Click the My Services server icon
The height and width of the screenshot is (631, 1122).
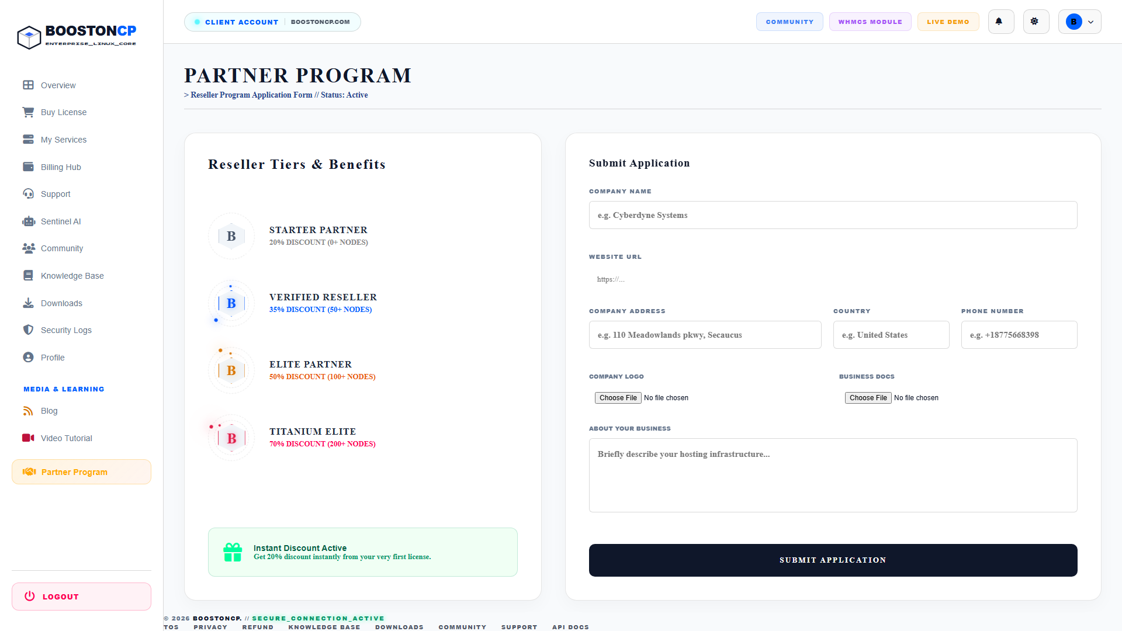(x=28, y=139)
